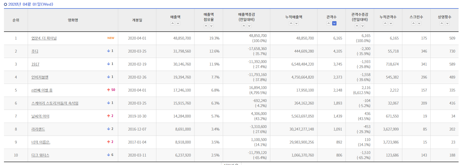460x165 pixels.
Task: Sort 상영횟수 column ascending
Action: 442,23
